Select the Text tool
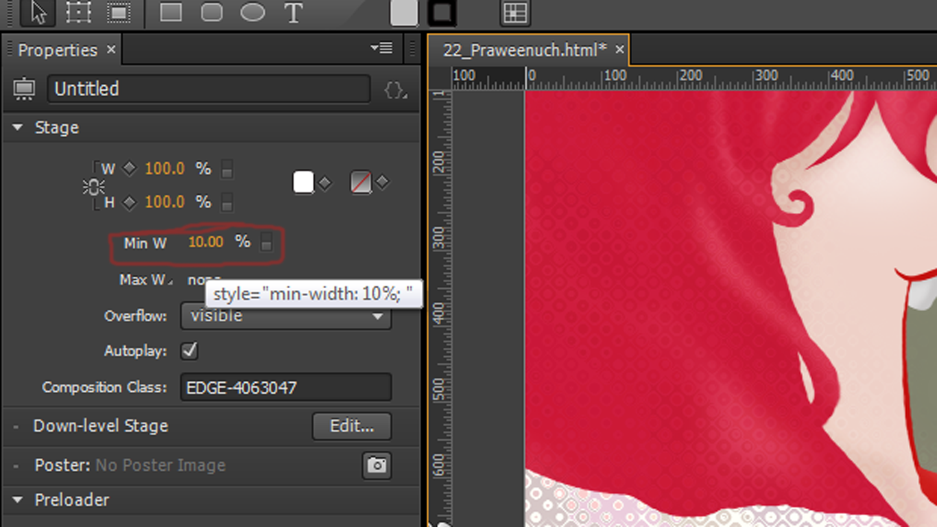Viewport: 937px width, 527px height. 294,12
